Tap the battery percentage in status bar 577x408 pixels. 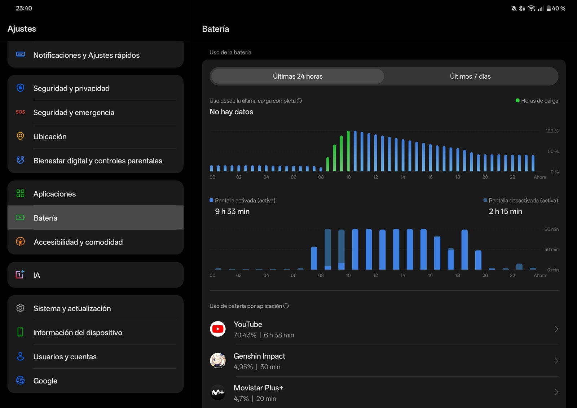(x=558, y=8)
